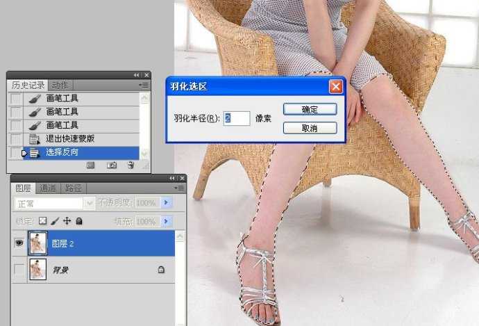479x326 pixels.
Task: Click the 背景 layer name
Action: tap(60, 270)
